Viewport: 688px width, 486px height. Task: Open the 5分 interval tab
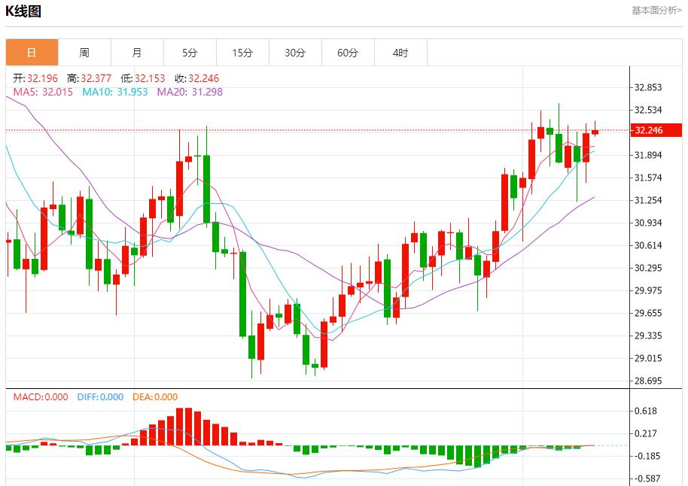click(x=190, y=53)
